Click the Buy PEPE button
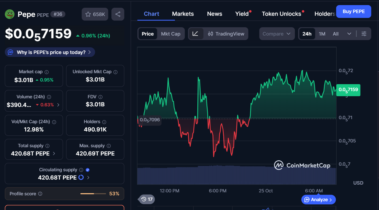This screenshot has width=379, height=210. tap(354, 11)
